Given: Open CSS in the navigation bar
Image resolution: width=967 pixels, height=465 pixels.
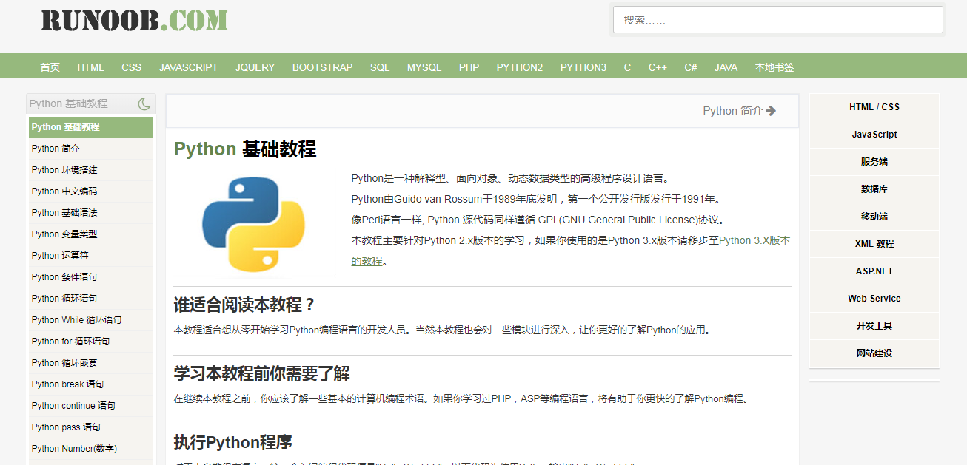Looking at the screenshot, I should point(132,67).
